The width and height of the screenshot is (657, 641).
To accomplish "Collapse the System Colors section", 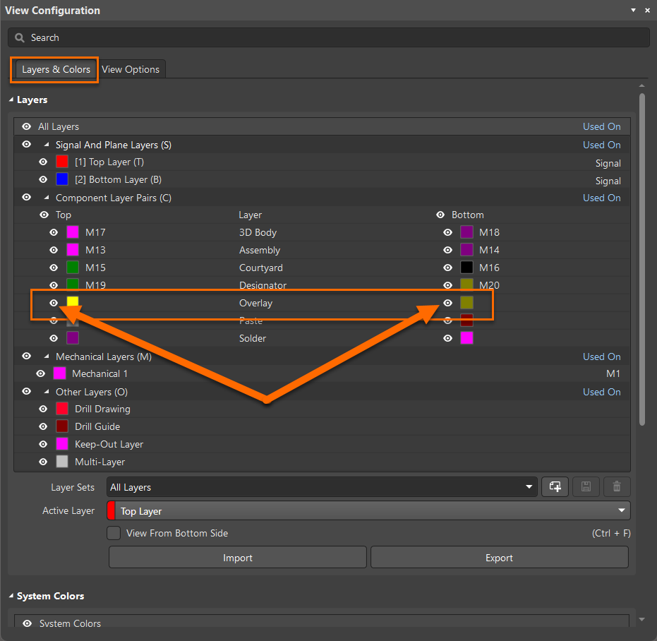I will coord(11,597).
